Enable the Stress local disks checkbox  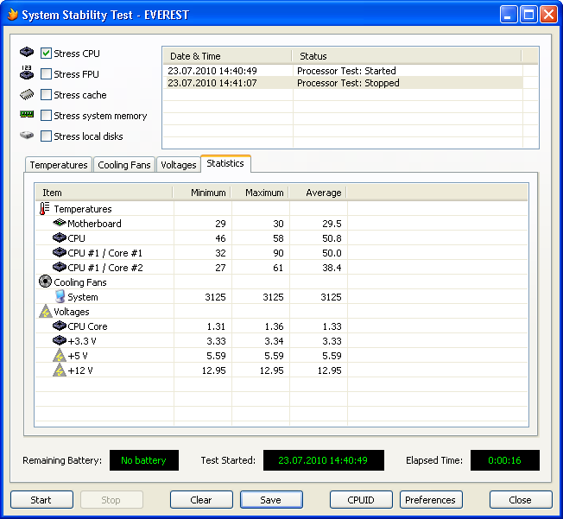47,136
